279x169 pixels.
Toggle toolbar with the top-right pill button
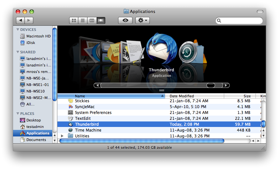pyautogui.click(x=260, y=12)
